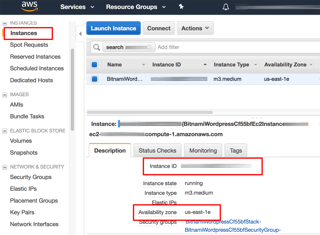Open the Resource Groups menu
The width and height of the screenshot is (320, 235).
point(136,7)
